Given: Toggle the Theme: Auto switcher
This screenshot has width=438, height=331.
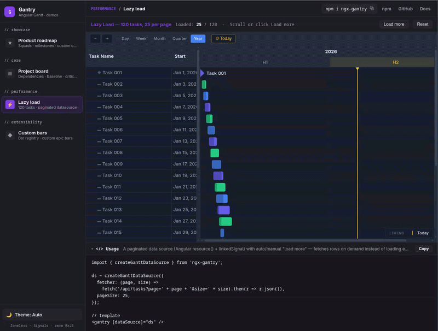Looking at the screenshot, I should (x=42, y=315).
